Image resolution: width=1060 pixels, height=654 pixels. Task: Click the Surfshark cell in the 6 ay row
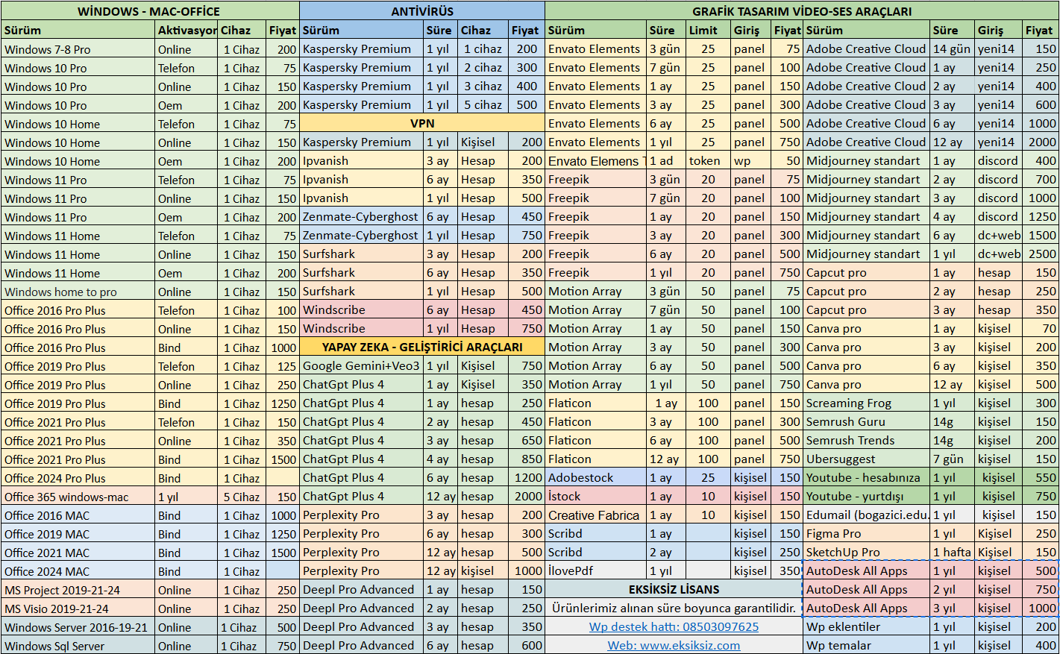[362, 272]
